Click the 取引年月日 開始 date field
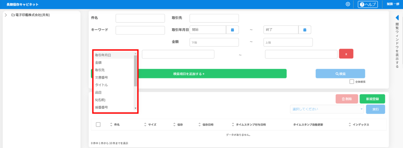This screenshot has height=148, width=403. [208, 30]
